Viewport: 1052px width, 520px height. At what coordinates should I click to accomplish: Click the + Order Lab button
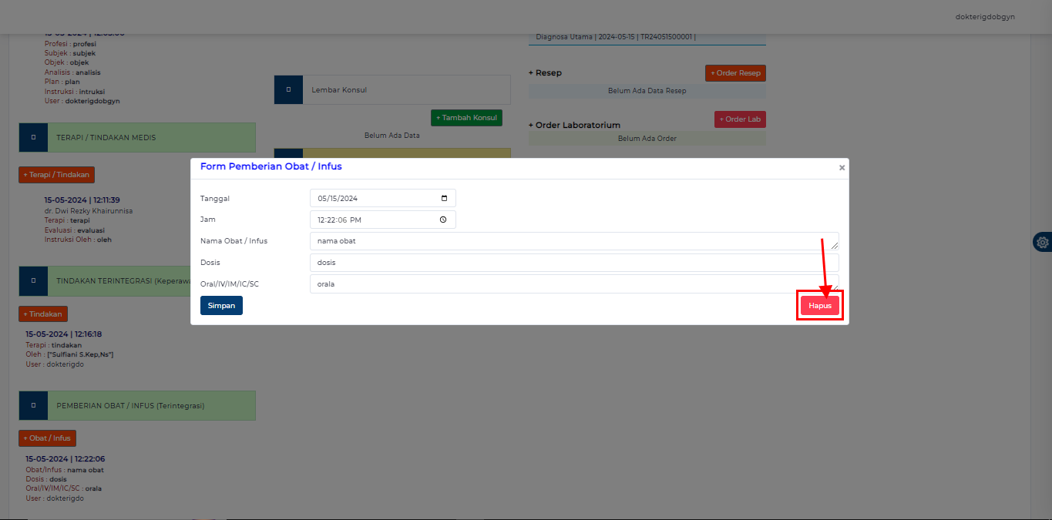[740, 119]
